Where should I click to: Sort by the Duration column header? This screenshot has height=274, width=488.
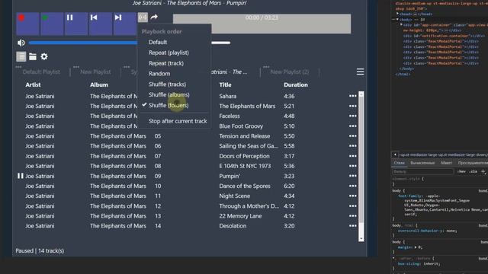[x=296, y=84]
